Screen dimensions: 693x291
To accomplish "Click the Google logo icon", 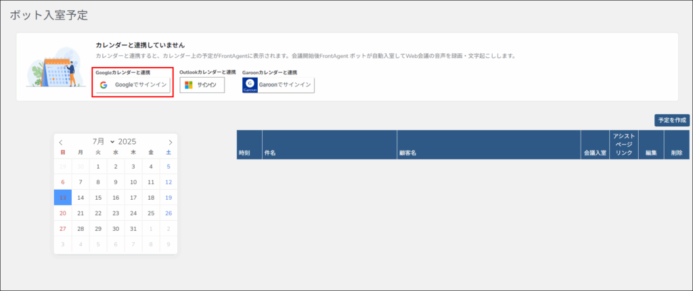I will click(x=104, y=85).
